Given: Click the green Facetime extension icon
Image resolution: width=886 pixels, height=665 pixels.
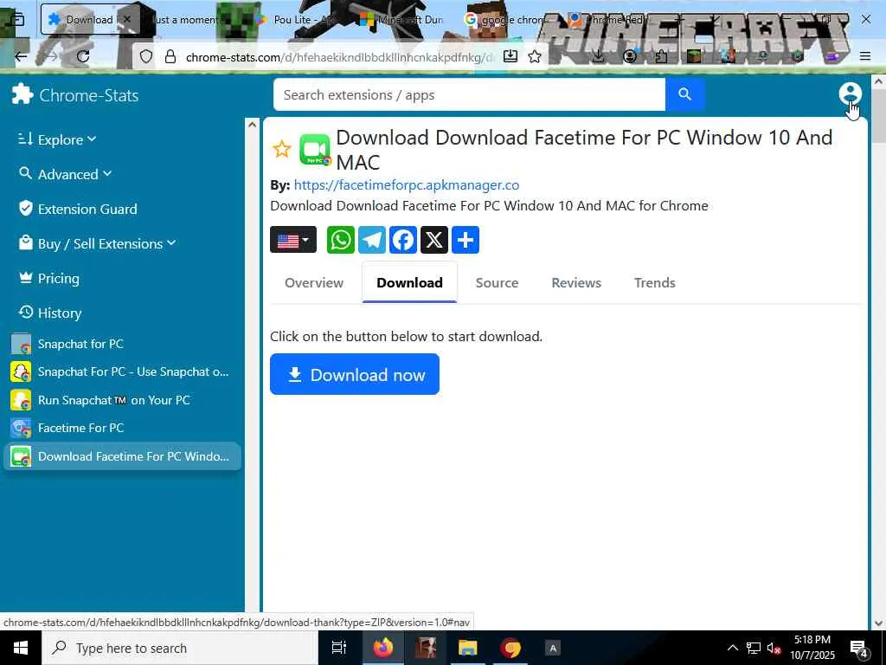Looking at the screenshot, I should pyautogui.click(x=315, y=149).
